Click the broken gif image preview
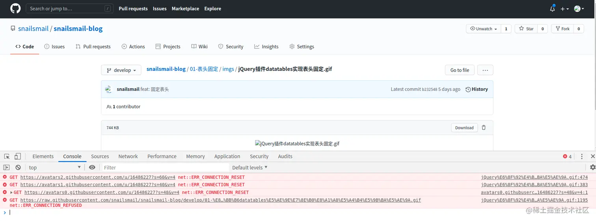The height and width of the screenshot is (221, 596). [x=297, y=144]
